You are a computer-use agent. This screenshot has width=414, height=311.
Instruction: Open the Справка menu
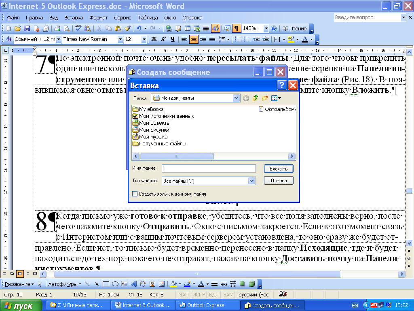click(192, 18)
